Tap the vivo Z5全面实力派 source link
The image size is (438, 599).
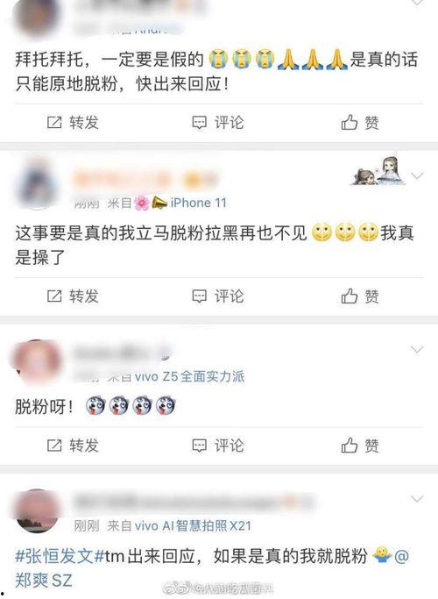click(189, 376)
